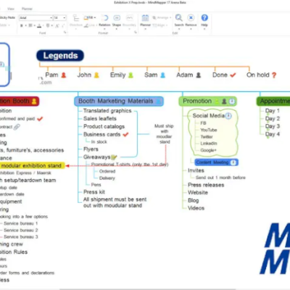Image resolution: width=290 pixels, height=290 pixels.
Task: Select the Booth Marketing Materials topic
Action: (x=119, y=101)
